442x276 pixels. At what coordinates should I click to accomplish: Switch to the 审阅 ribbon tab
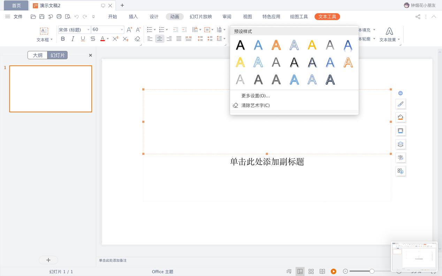227,16
